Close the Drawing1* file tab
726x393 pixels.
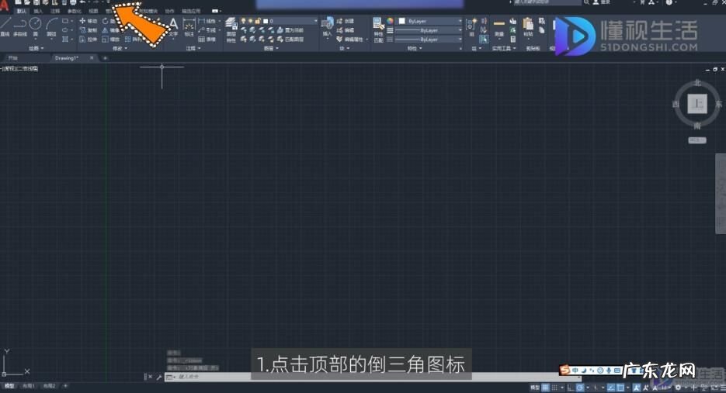pos(92,58)
